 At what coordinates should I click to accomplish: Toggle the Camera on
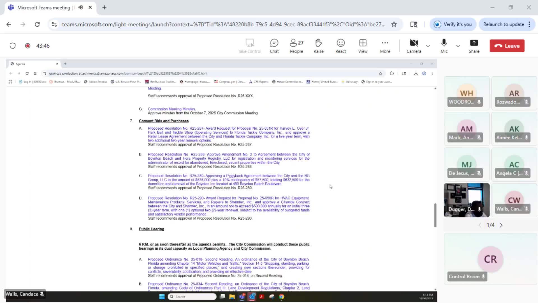414,46
